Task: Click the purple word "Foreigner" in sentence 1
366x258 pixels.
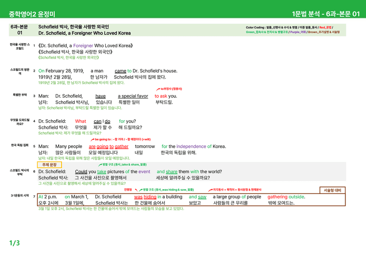Action: click(83, 46)
